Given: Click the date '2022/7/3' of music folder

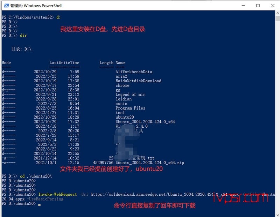Looking at the screenshot, I should point(47,104).
